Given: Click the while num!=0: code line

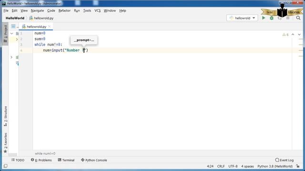Looking at the screenshot, I should click(x=48, y=45).
